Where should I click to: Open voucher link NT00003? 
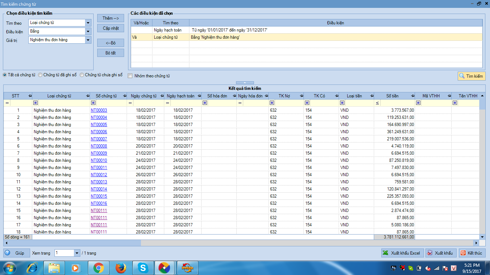click(x=99, y=110)
